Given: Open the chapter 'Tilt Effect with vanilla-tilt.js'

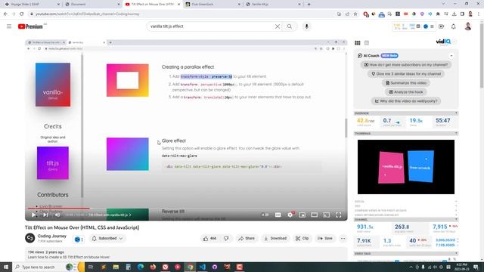Looking at the screenshot, I should 110,215.
